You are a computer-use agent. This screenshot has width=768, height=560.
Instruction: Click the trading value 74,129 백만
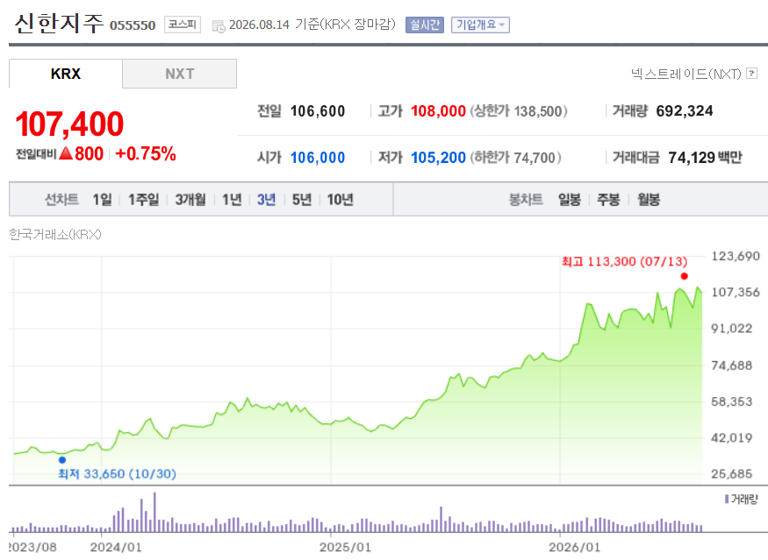(x=705, y=158)
